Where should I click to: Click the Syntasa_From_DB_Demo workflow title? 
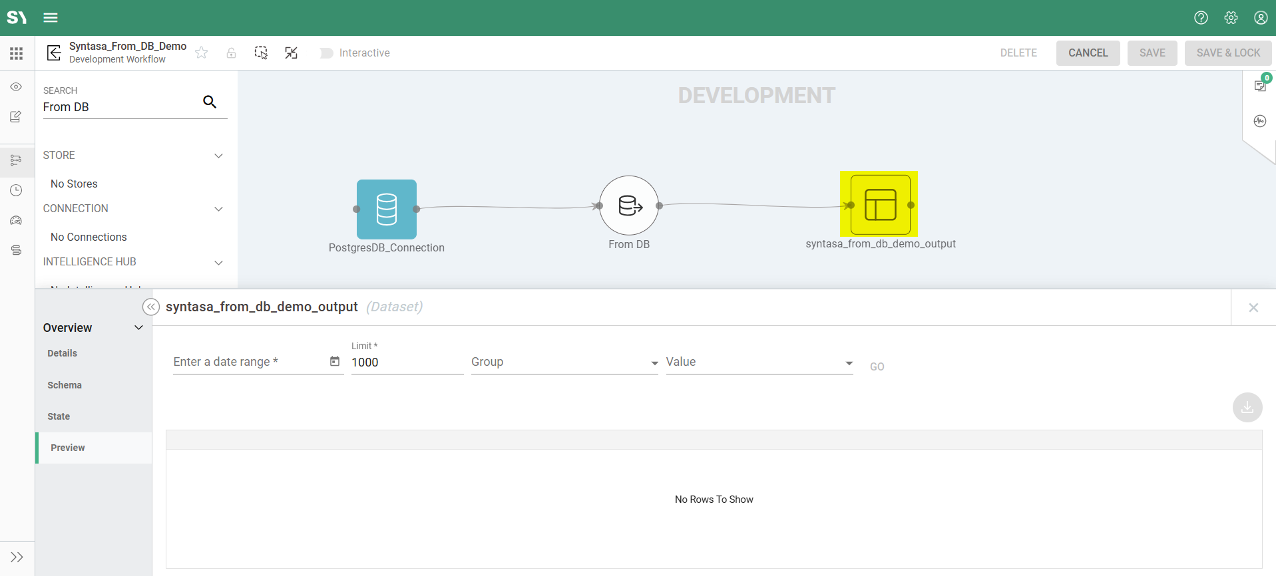point(128,46)
